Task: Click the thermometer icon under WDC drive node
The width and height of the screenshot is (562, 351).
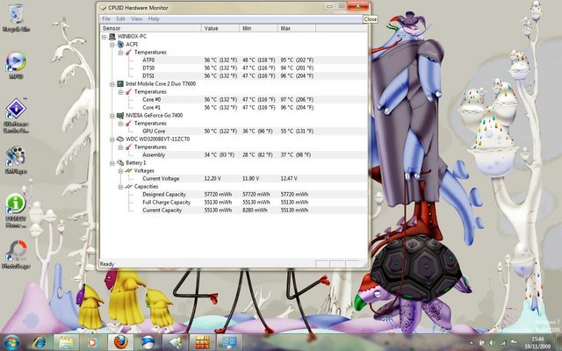Action: (x=128, y=147)
